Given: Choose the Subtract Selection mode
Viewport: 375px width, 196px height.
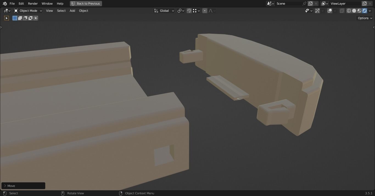Looking at the screenshot, I should [25, 18].
